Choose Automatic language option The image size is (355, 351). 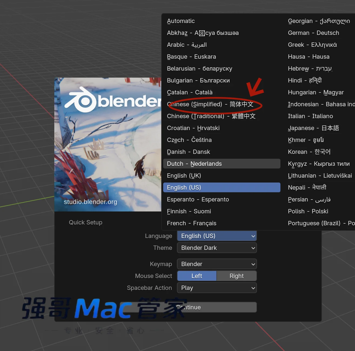[222, 21]
